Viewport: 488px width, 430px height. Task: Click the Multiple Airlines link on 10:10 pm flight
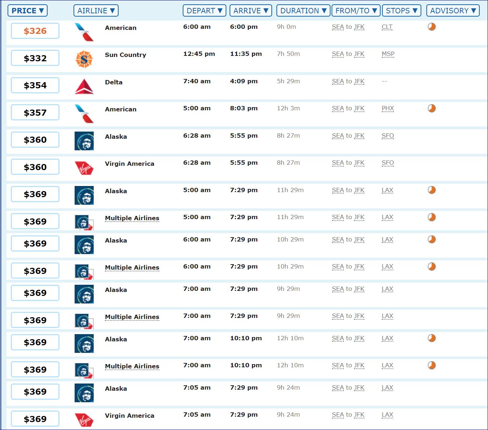click(x=132, y=366)
